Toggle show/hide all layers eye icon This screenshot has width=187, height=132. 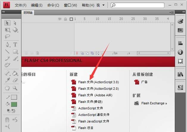pyautogui.click(x=60, y=19)
